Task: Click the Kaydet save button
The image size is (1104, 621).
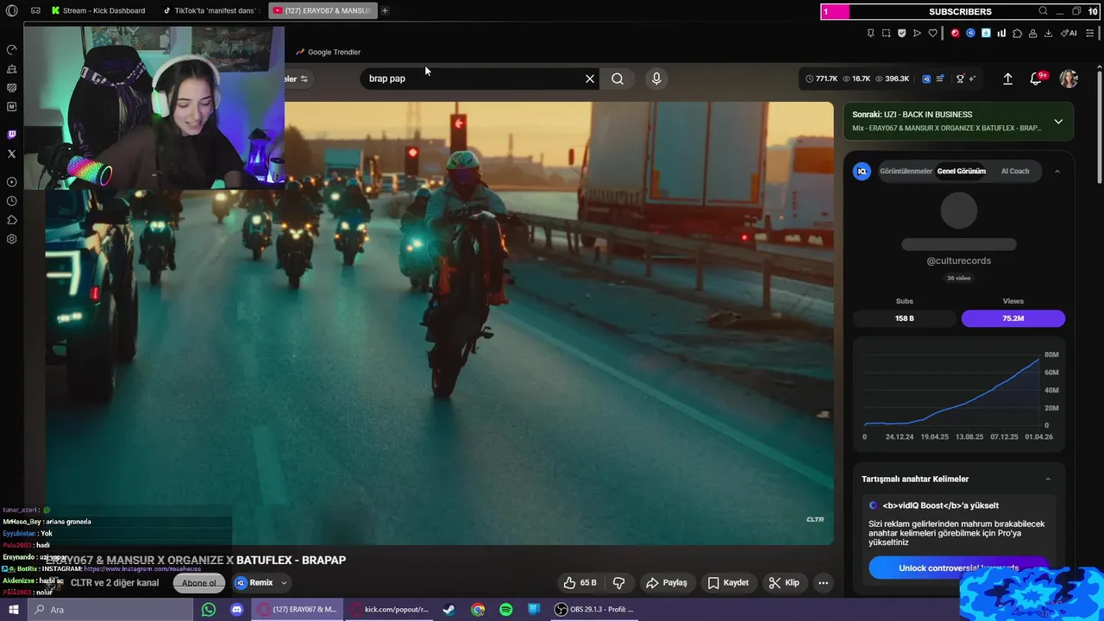Action: [728, 583]
